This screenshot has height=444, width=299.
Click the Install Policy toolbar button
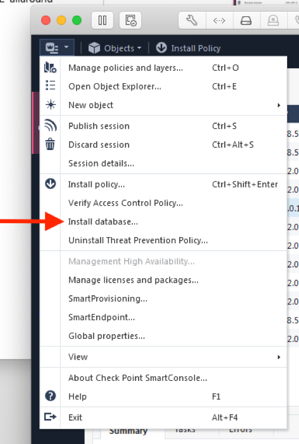tap(189, 48)
